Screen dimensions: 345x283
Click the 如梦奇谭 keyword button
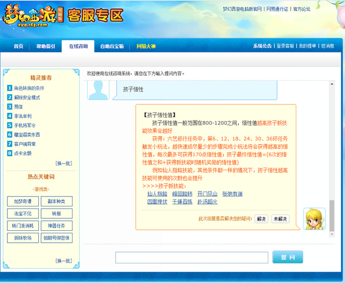point(23,201)
